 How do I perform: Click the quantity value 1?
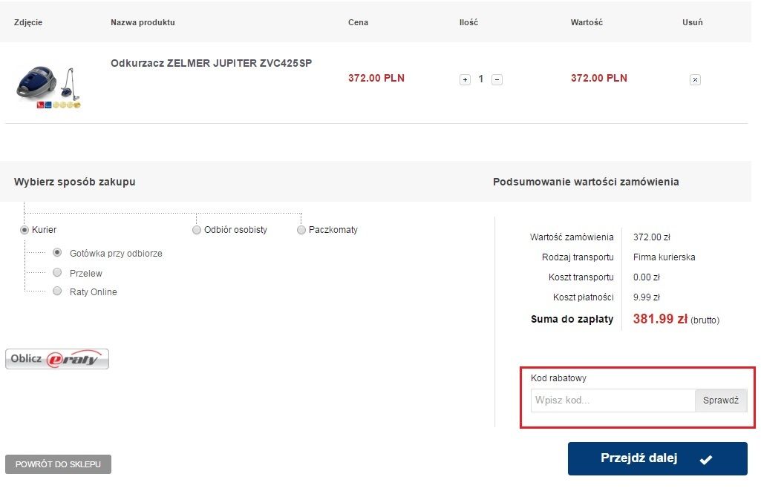tap(481, 79)
